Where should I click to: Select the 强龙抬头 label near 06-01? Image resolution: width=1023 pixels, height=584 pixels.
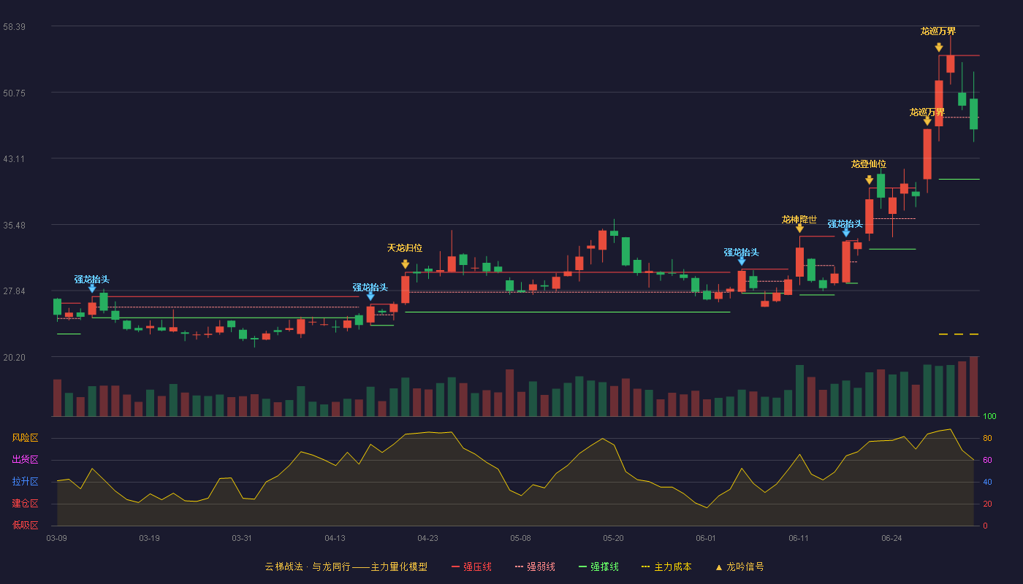[742, 253]
